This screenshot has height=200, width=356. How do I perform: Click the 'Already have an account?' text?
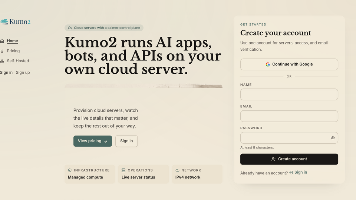tap(264, 173)
